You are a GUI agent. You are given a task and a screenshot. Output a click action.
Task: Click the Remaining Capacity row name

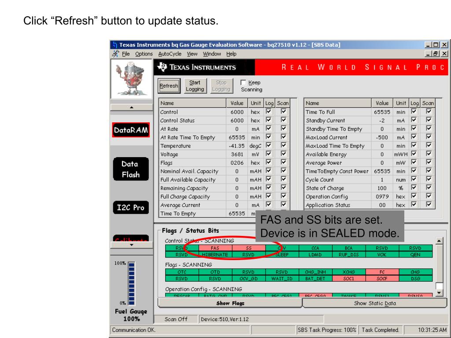[184, 188]
